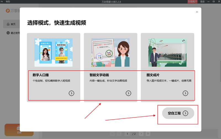This screenshot has width=221, height=139.
Task: Minimize the application window
Action: coord(209,2)
